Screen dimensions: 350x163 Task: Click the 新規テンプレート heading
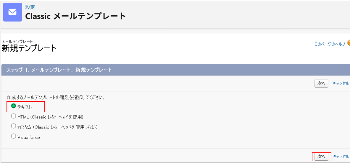(x=29, y=48)
